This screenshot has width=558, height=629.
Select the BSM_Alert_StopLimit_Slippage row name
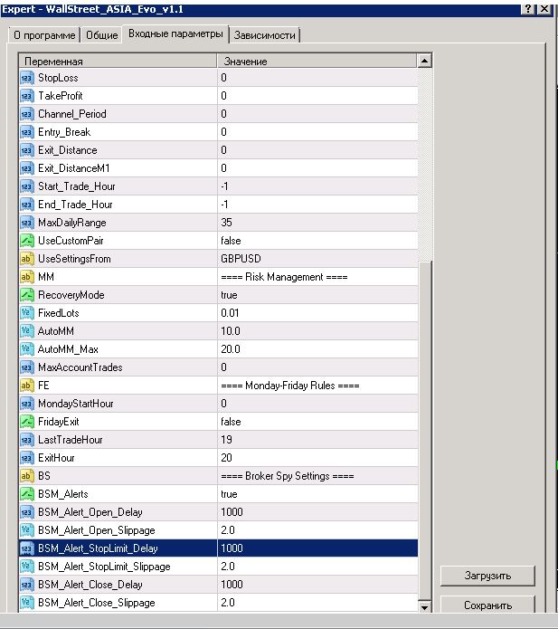pyautogui.click(x=104, y=567)
